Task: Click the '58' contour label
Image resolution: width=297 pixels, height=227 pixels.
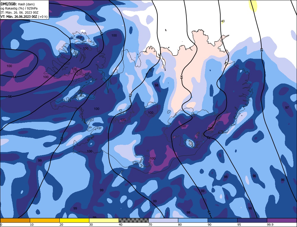Action: pyautogui.click(x=101, y=34)
